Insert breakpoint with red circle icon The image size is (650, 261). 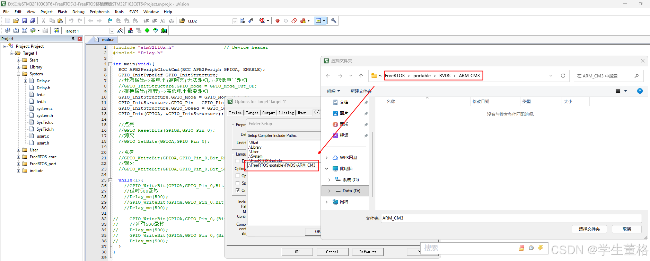pyautogui.click(x=278, y=21)
